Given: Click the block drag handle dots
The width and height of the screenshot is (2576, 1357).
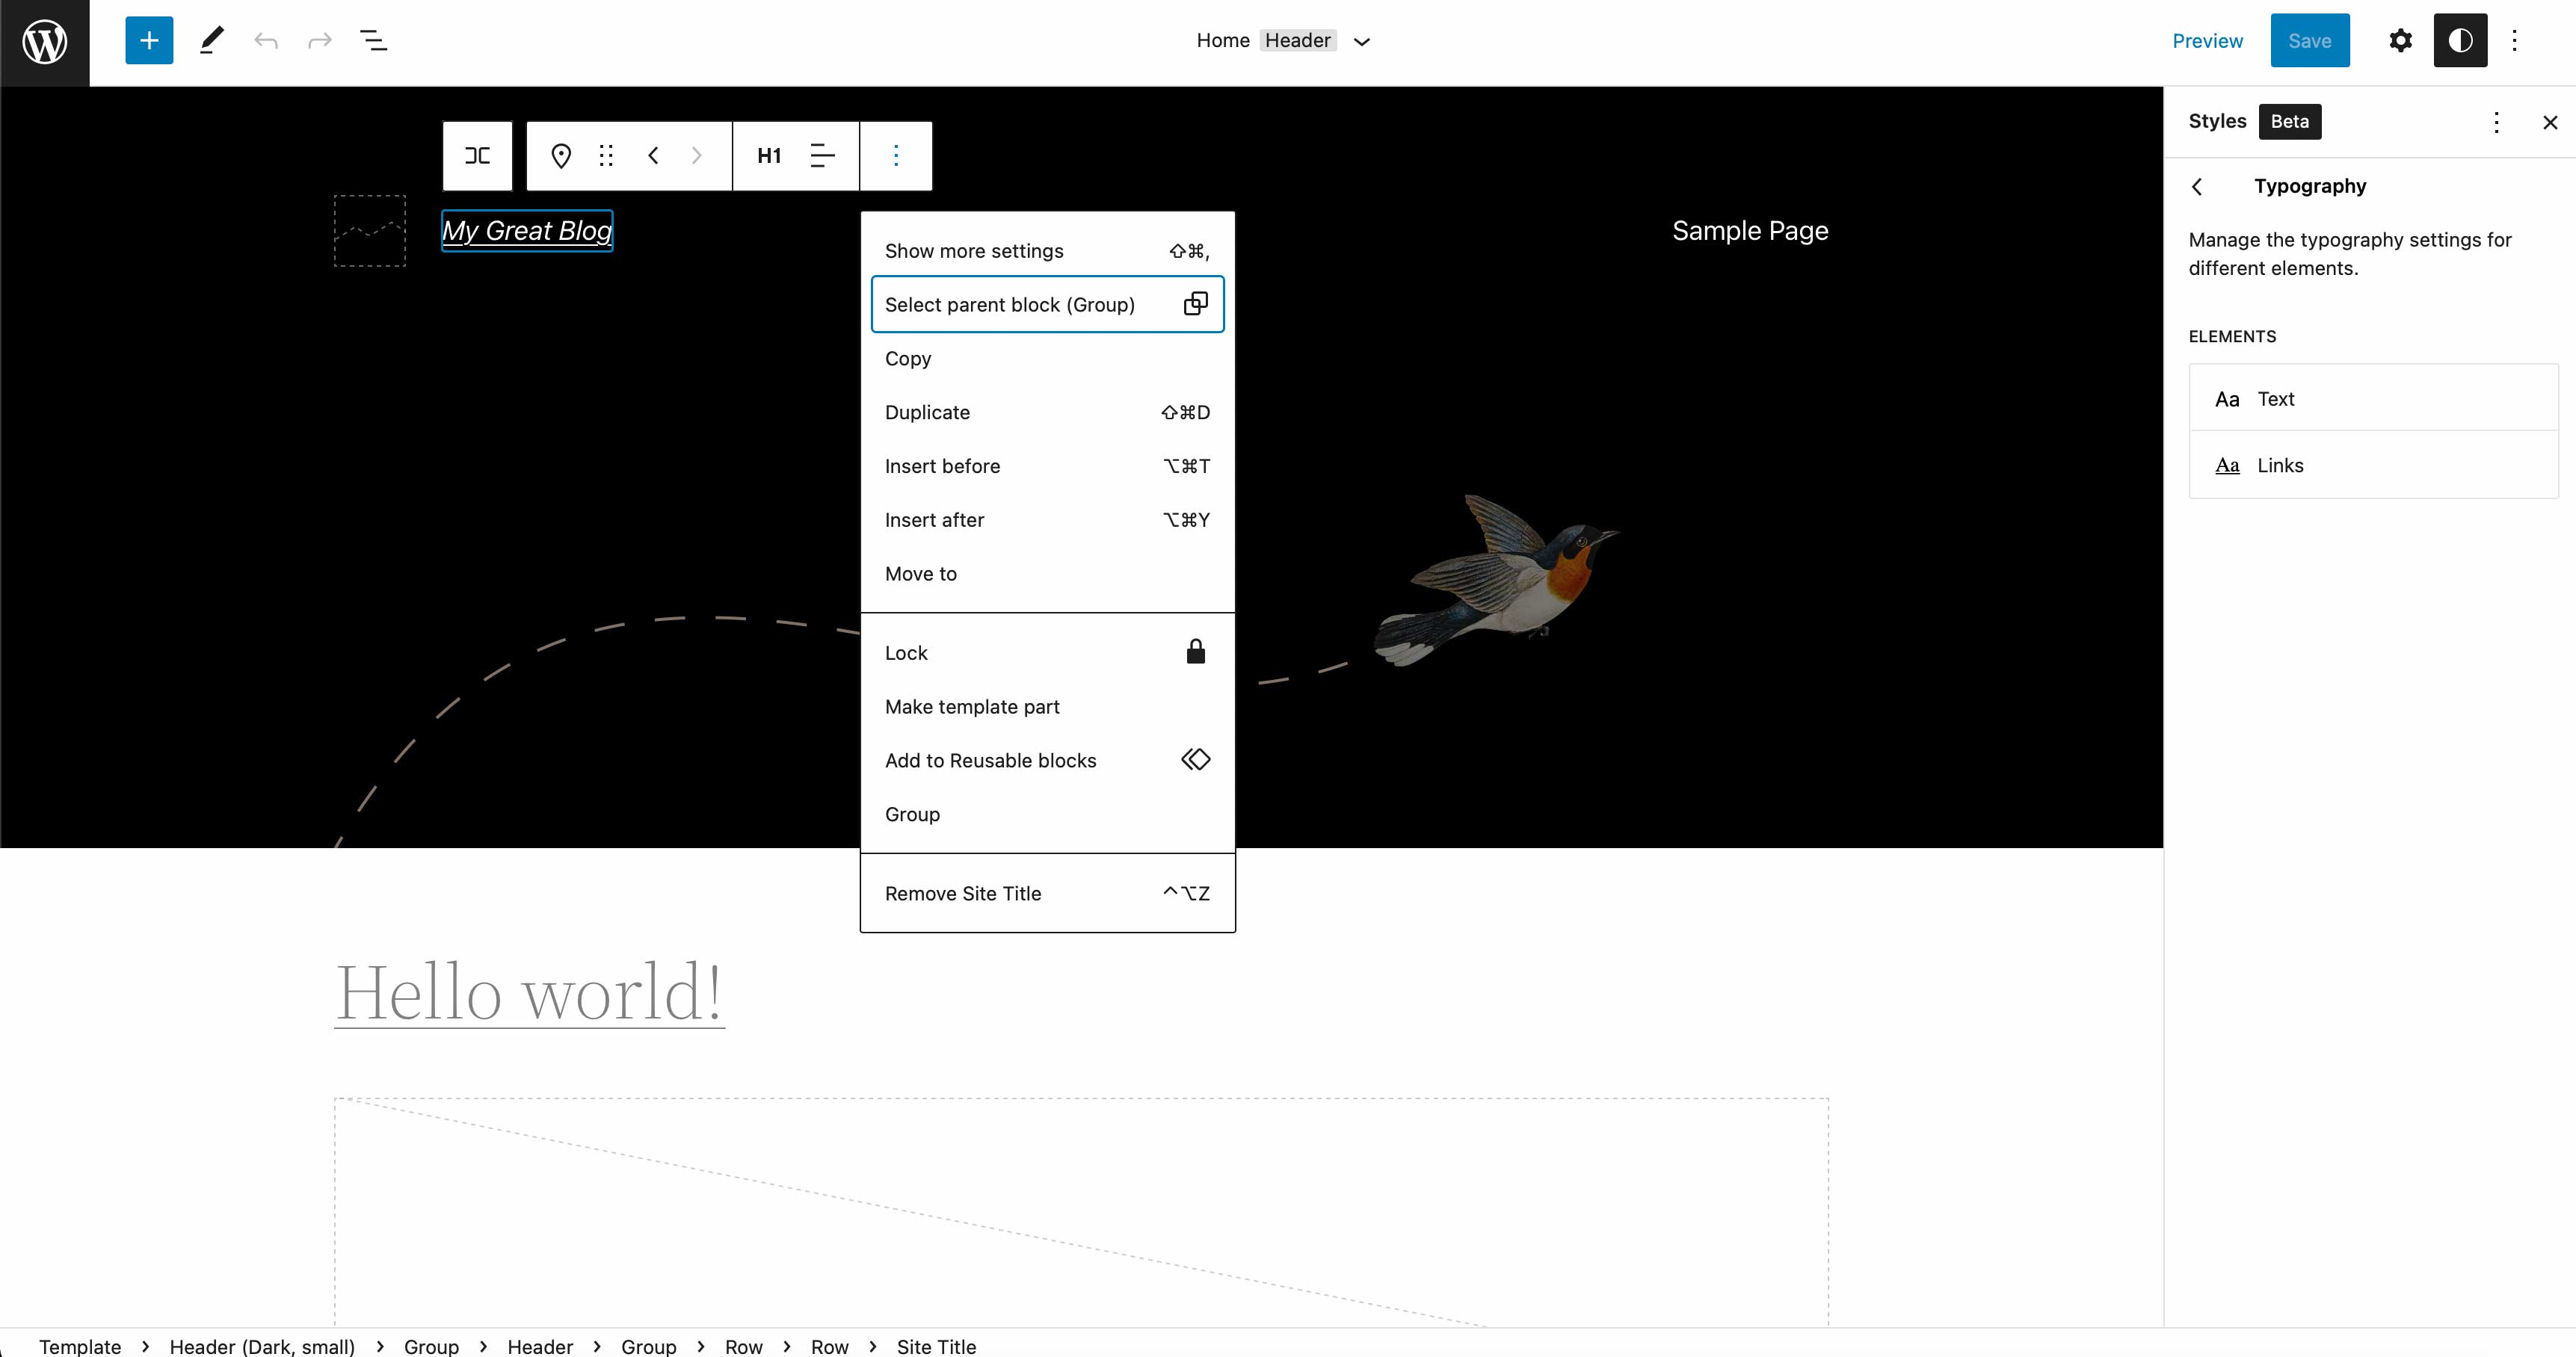Looking at the screenshot, I should (x=606, y=156).
